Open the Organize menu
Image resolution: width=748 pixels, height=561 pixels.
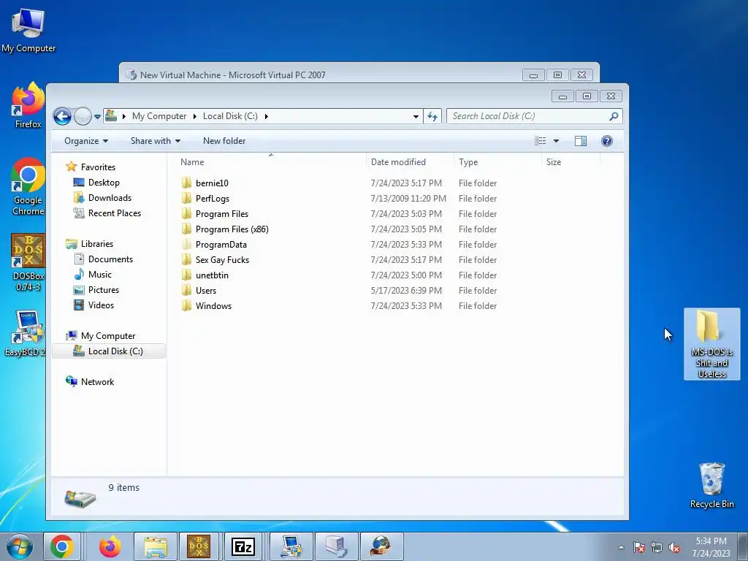86,141
